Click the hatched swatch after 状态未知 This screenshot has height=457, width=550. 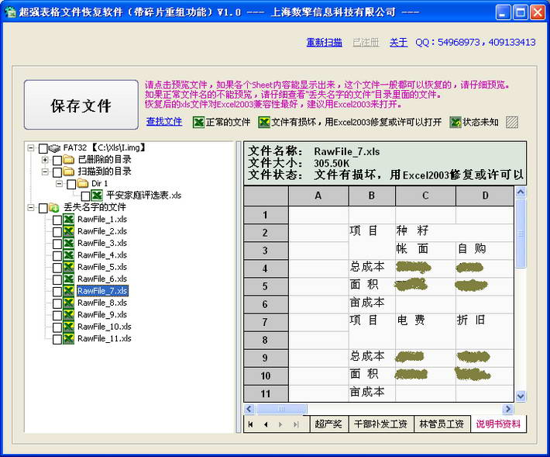pos(512,123)
